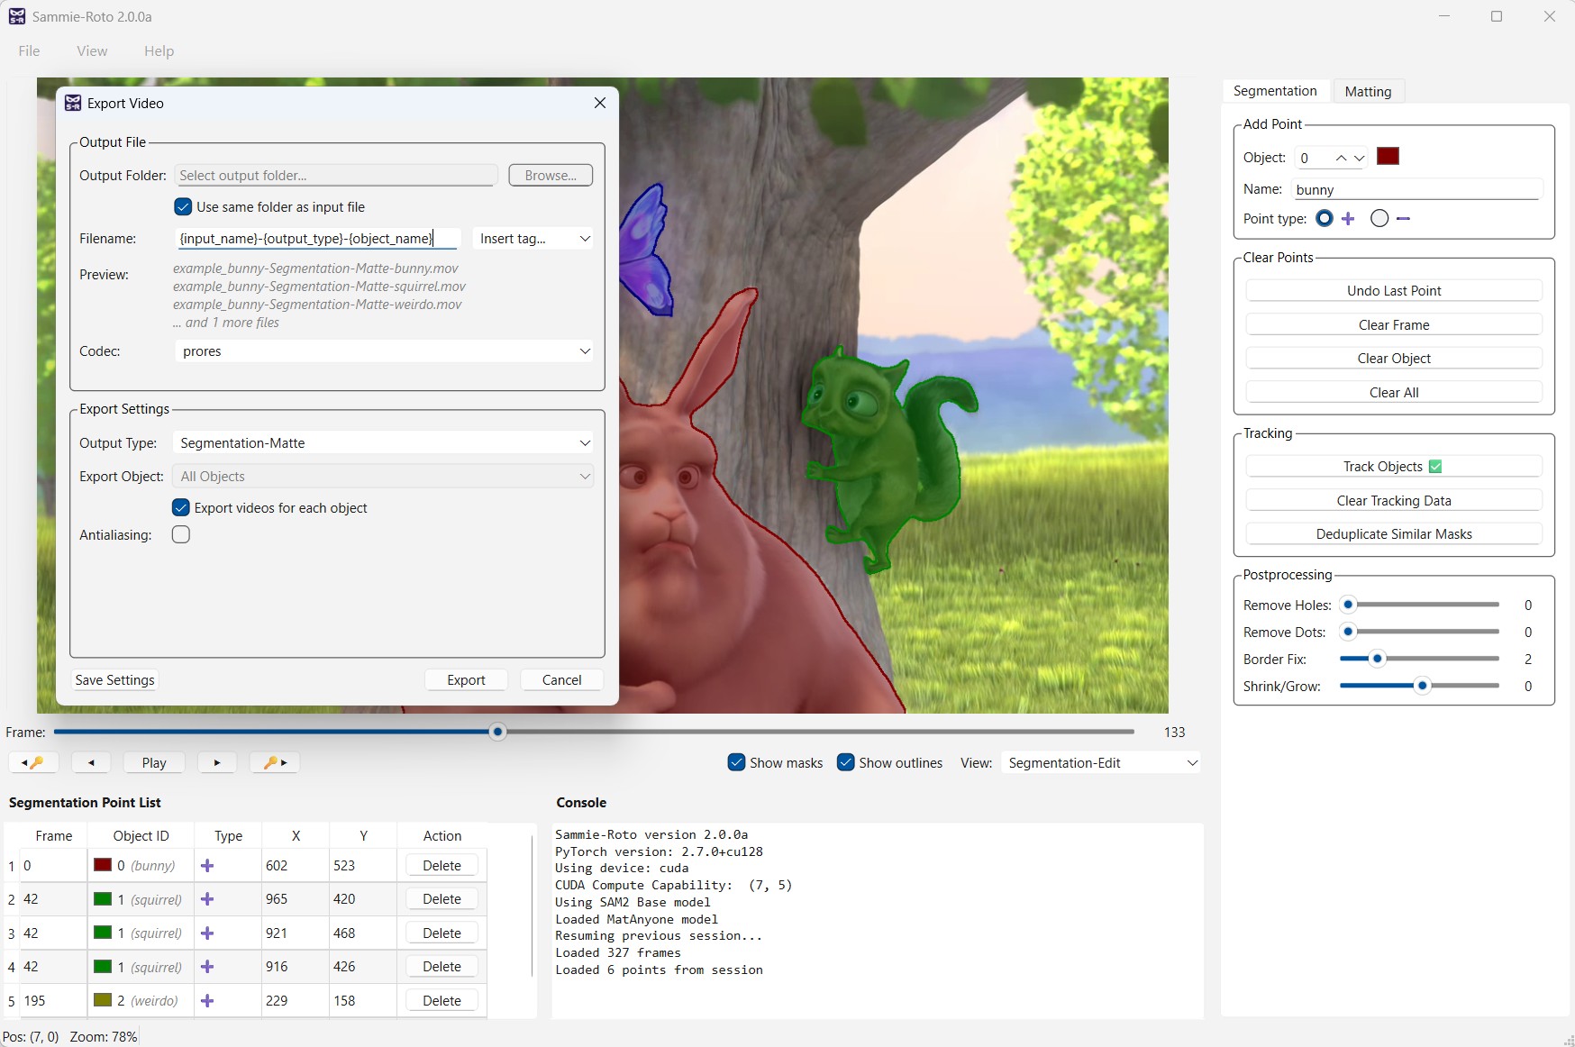Click Undo Last Point
The image size is (1575, 1047).
point(1394,290)
